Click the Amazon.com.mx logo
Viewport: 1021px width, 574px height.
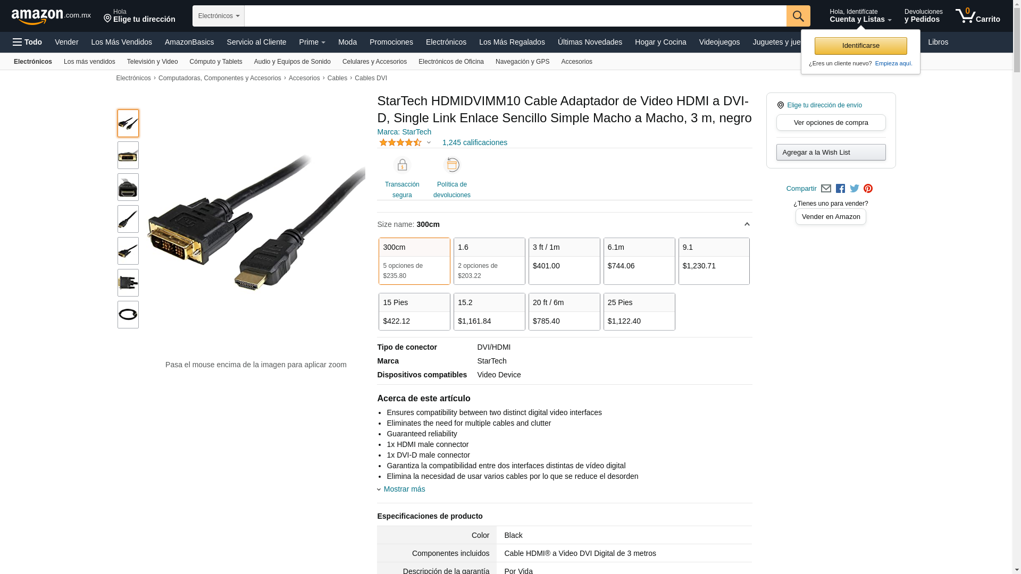pos(51,16)
